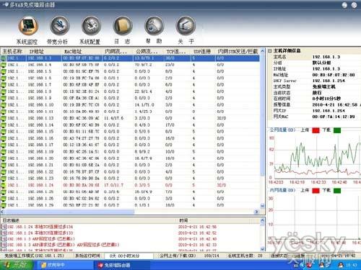Open the 关于 about icon

(186, 25)
